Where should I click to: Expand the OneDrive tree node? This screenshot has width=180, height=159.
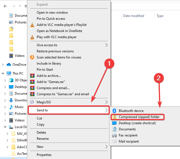coord(3,65)
